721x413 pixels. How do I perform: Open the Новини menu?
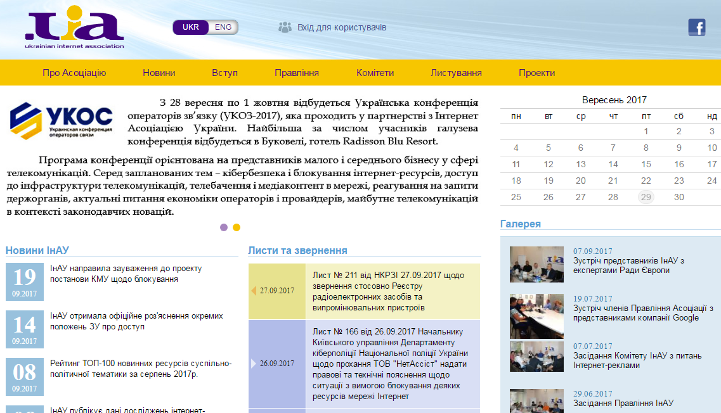(x=159, y=73)
